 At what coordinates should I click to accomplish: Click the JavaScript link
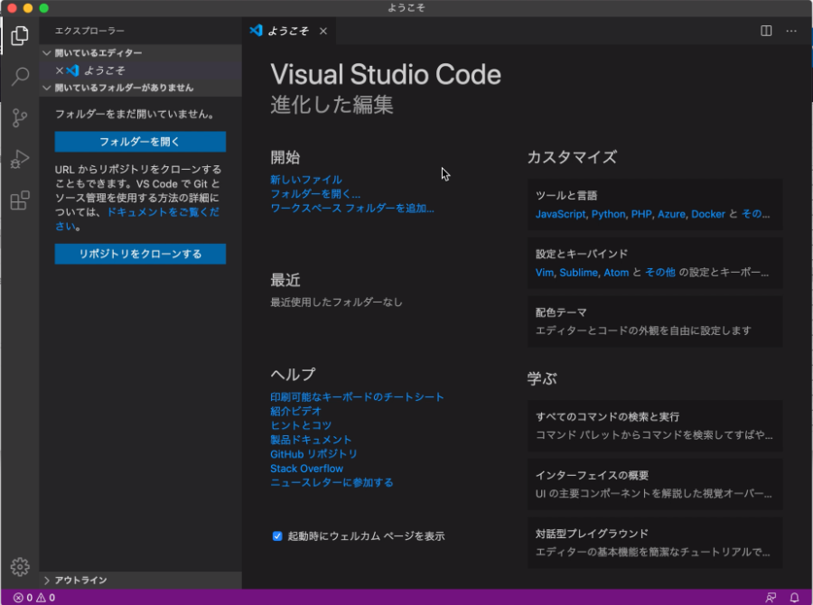[x=560, y=214]
